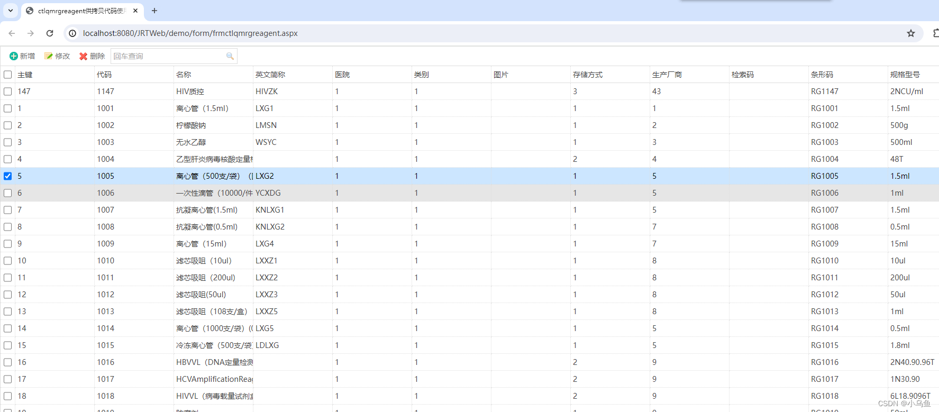Viewport: 939px width, 412px height.
Task: Click the 抗凝离心管(0.5ml) name cell
Action: point(213,227)
